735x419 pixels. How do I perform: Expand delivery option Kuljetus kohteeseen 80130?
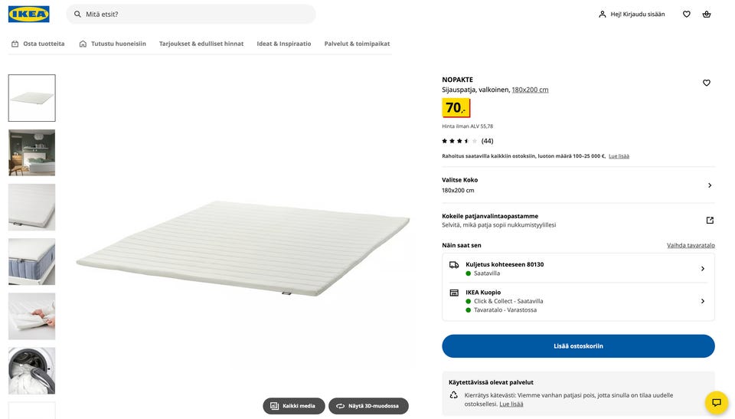click(702, 269)
